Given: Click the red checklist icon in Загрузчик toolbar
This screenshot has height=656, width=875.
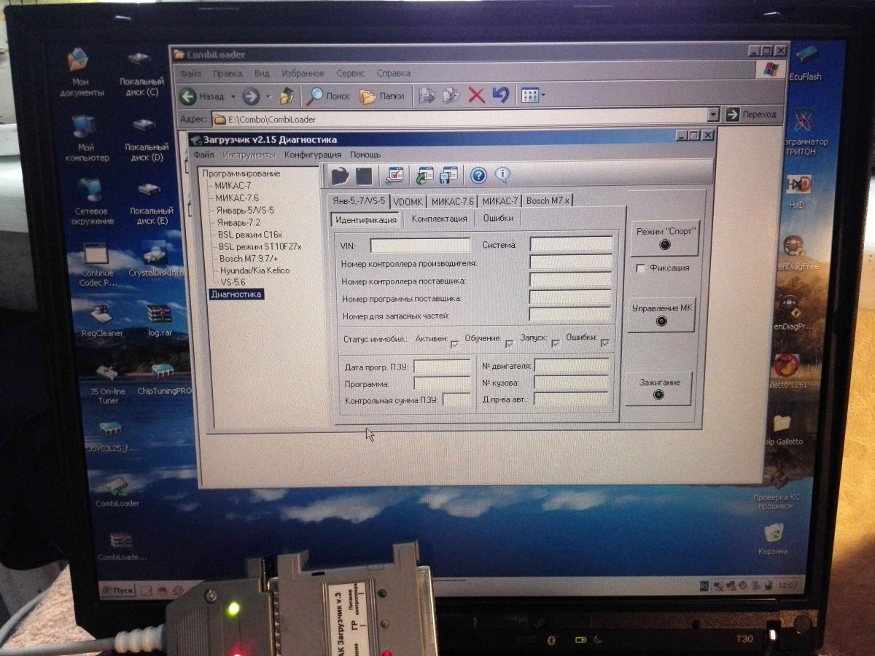Looking at the screenshot, I should 394,176.
